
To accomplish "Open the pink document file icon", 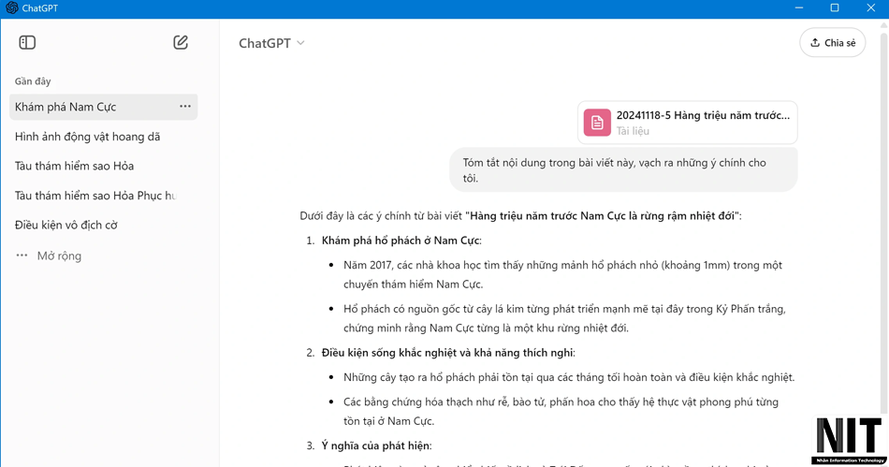I will point(597,123).
